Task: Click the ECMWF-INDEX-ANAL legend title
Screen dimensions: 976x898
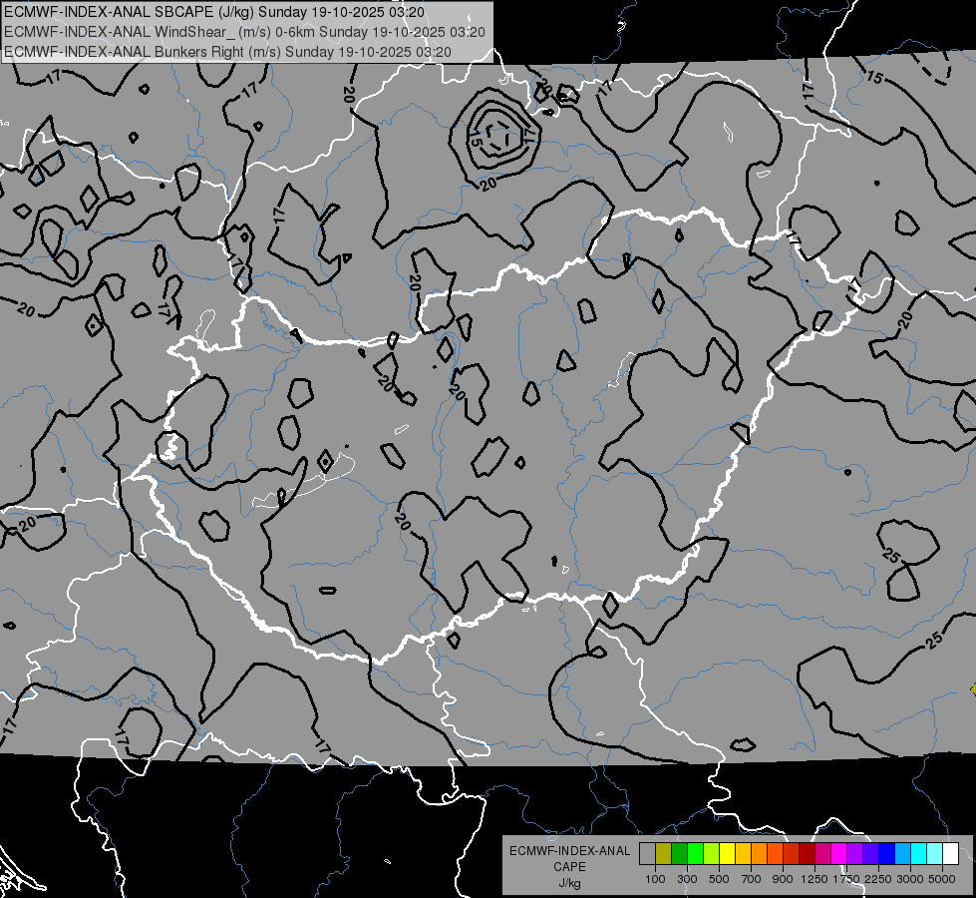Action: (569, 851)
